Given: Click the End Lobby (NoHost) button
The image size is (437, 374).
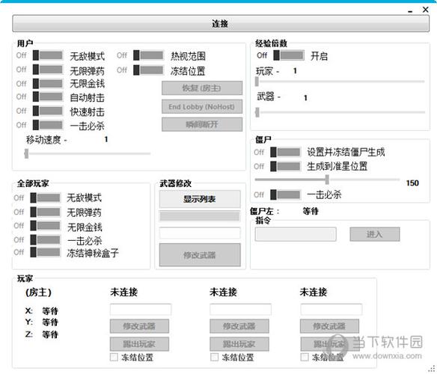Looking at the screenshot, I should coord(202,107).
